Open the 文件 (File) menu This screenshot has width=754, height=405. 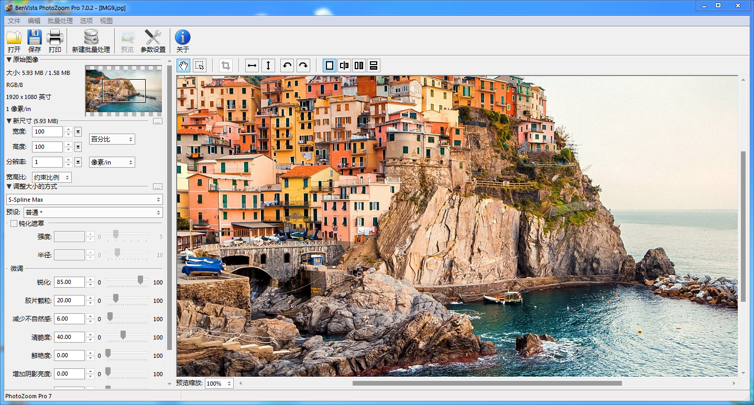click(14, 21)
